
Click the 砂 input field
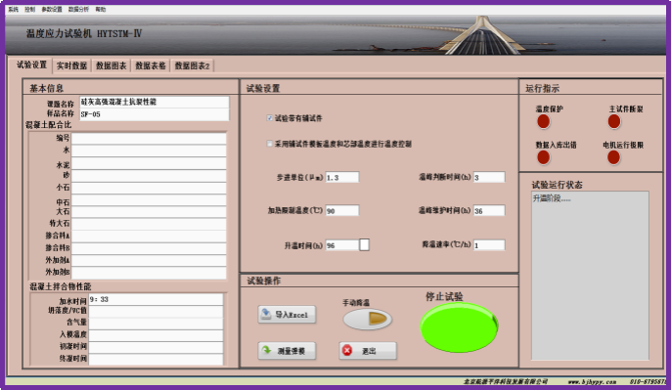149,176
